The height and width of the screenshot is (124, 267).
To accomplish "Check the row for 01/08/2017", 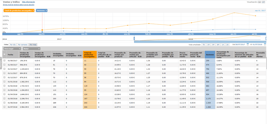I will tap(4, 61).
